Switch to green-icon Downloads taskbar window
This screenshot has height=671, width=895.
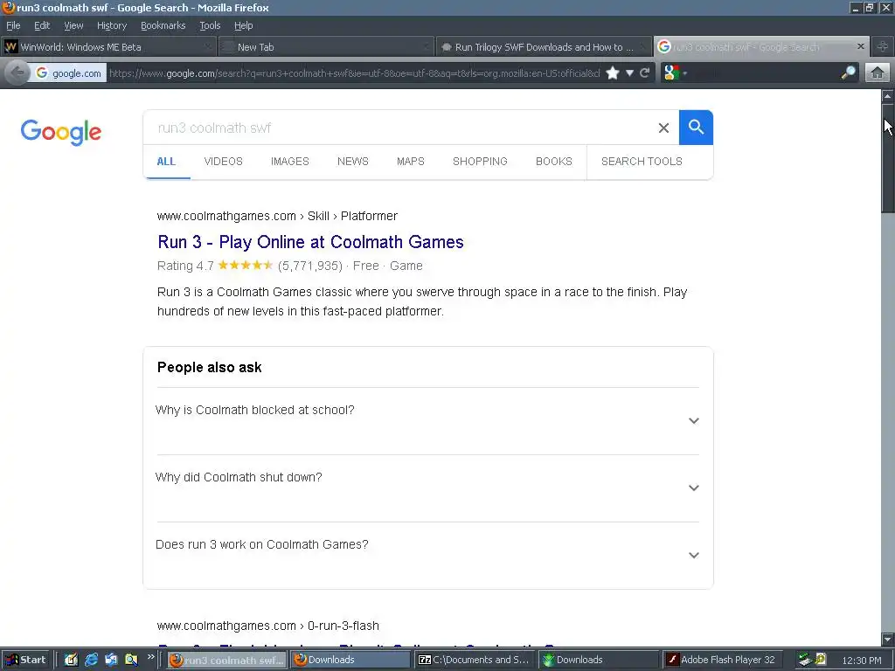coord(598,660)
